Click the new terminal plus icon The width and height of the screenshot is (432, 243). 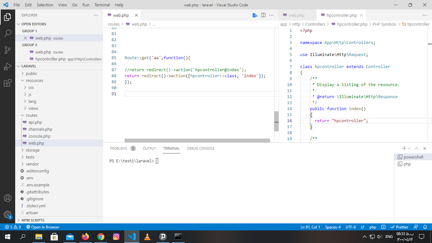click(404, 148)
